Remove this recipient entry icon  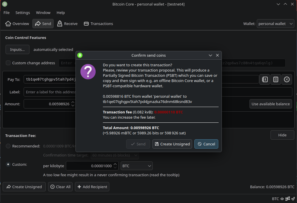coord(287,79)
